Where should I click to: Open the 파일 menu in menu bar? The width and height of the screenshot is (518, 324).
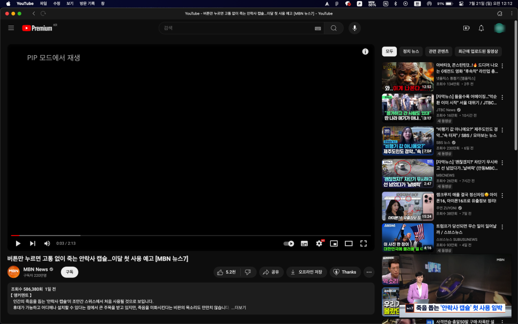pos(43,4)
